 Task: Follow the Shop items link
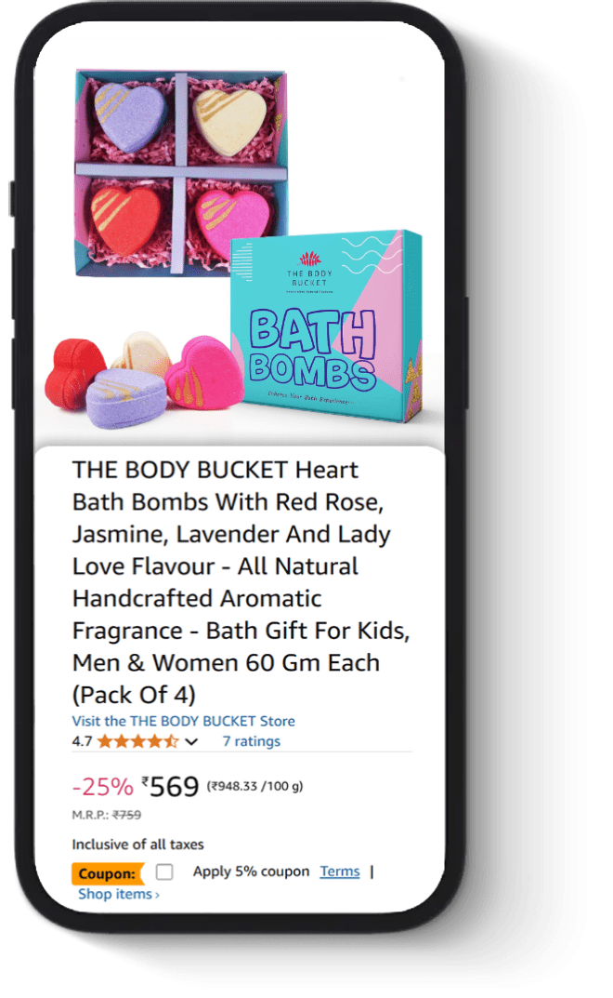pyautogui.click(x=118, y=894)
